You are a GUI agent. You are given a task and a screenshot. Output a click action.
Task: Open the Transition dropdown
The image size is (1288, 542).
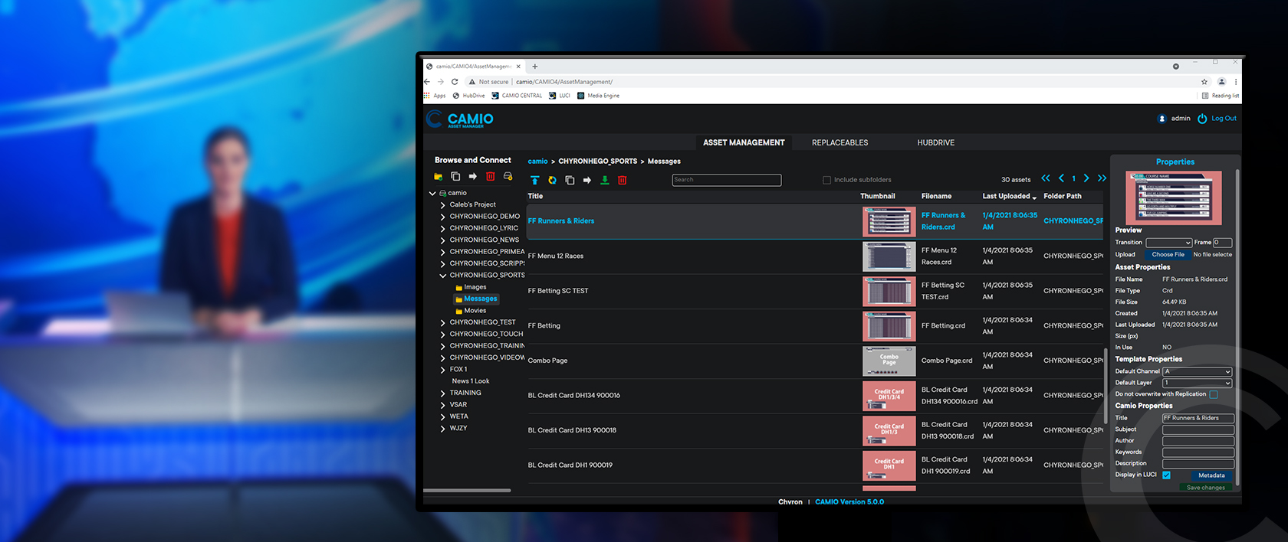click(x=1168, y=243)
